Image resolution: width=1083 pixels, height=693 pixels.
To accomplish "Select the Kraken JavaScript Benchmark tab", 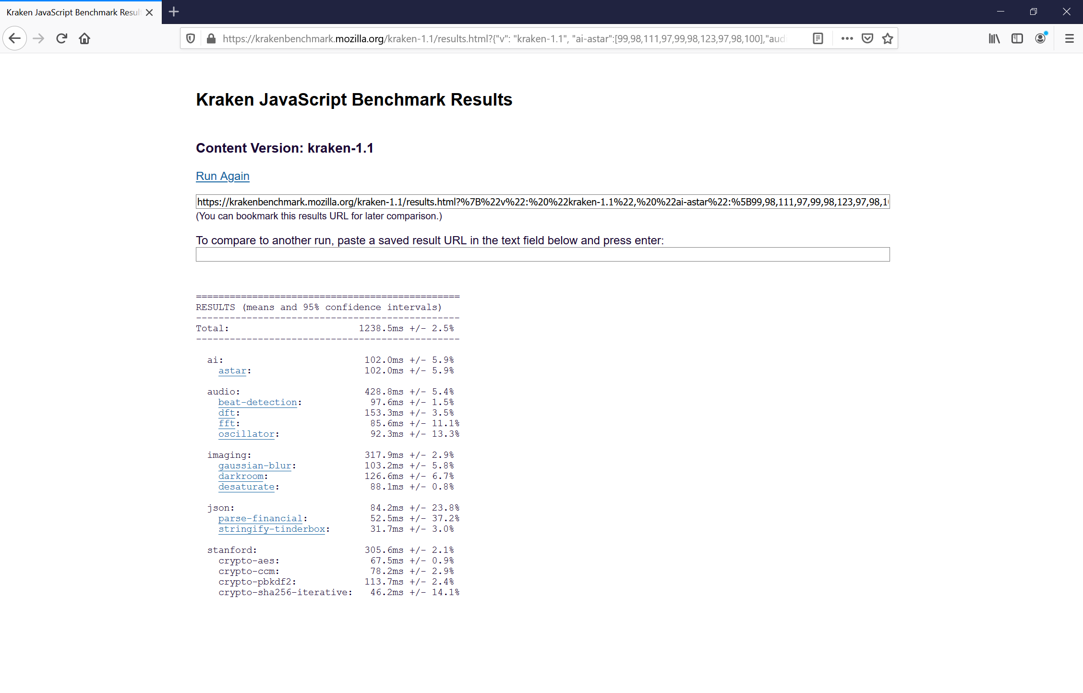I will (73, 12).
